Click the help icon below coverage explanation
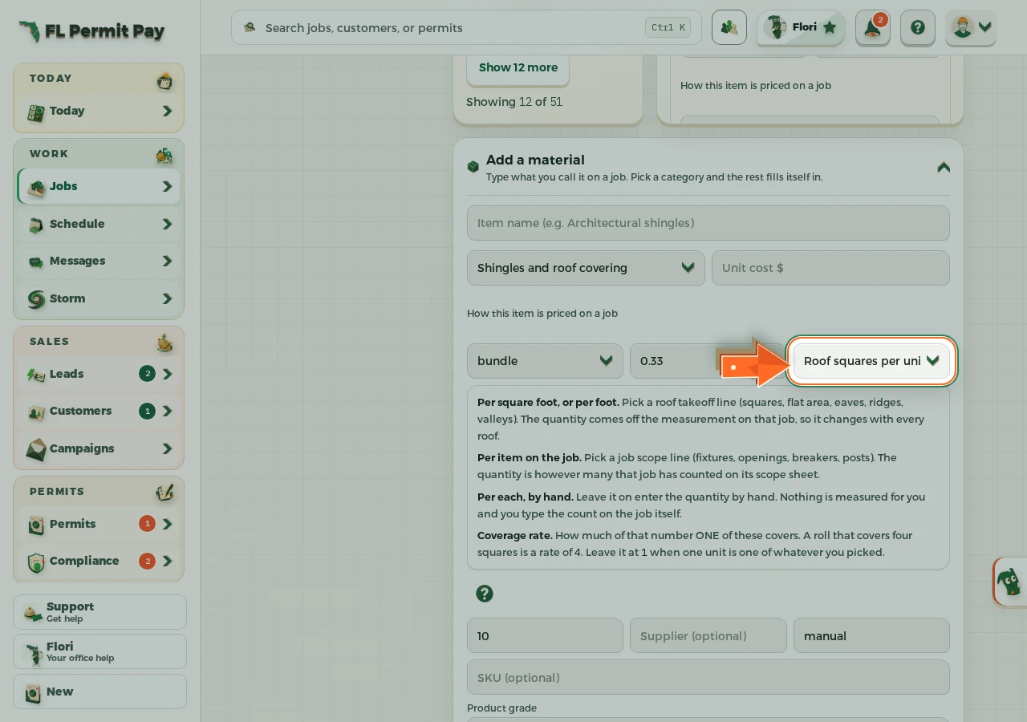 (484, 594)
